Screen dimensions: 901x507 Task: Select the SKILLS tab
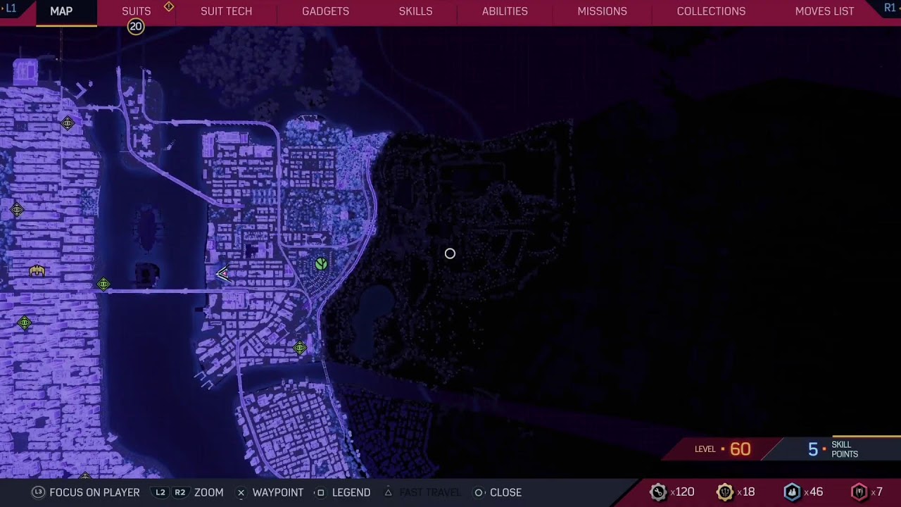pyautogui.click(x=415, y=11)
